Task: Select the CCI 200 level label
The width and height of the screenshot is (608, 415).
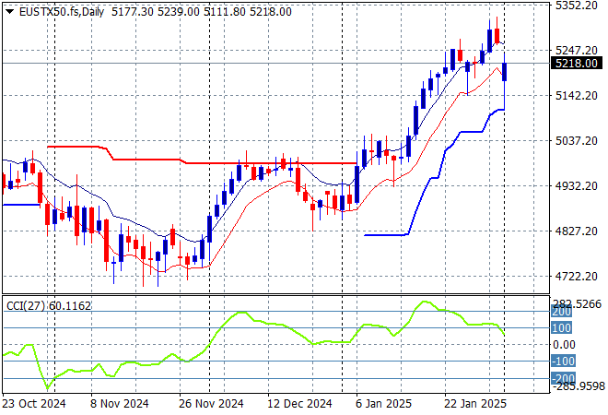Action: (562, 313)
